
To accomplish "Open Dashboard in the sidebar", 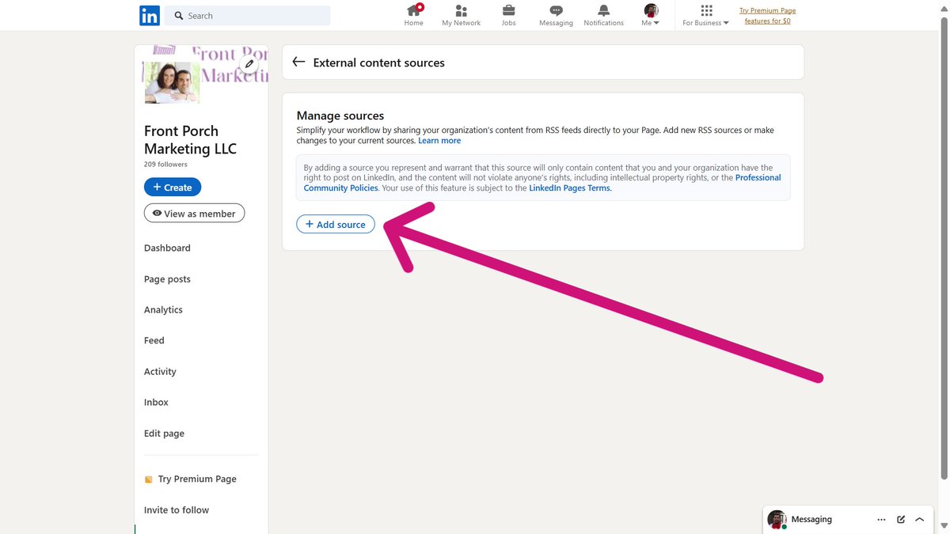I will [167, 248].
